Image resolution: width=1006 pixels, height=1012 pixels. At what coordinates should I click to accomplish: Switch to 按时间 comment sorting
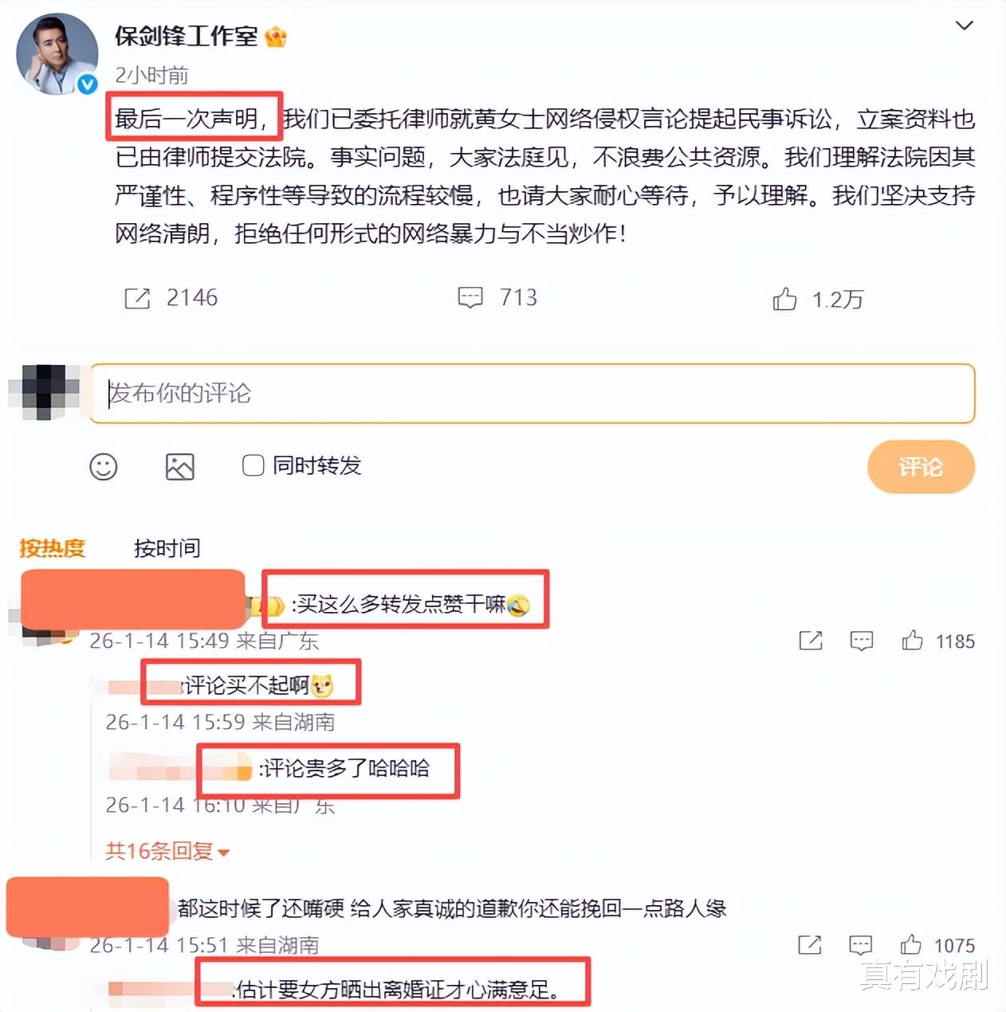[x=167, y=548]
